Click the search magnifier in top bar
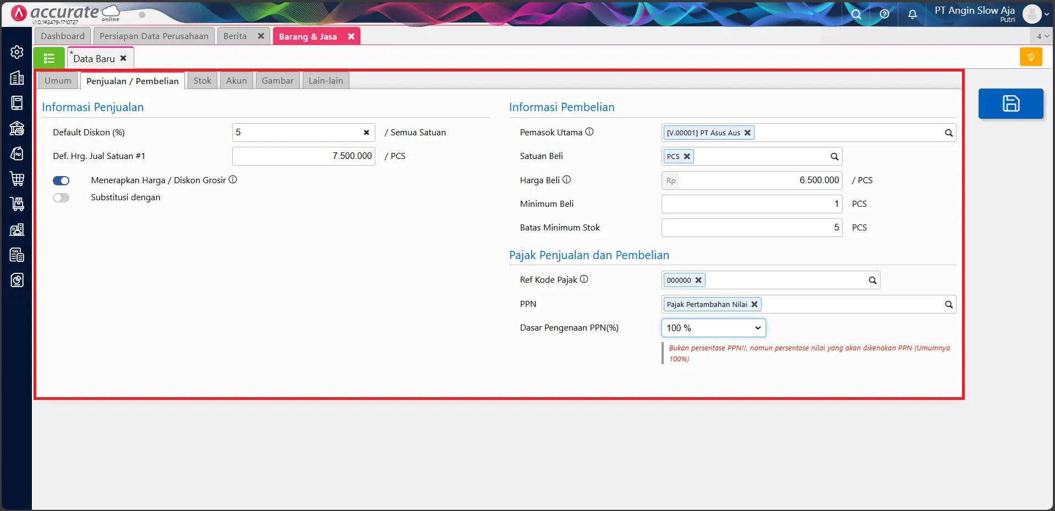The height and width of the screenshot is (511, 1055). pos(856,14)
